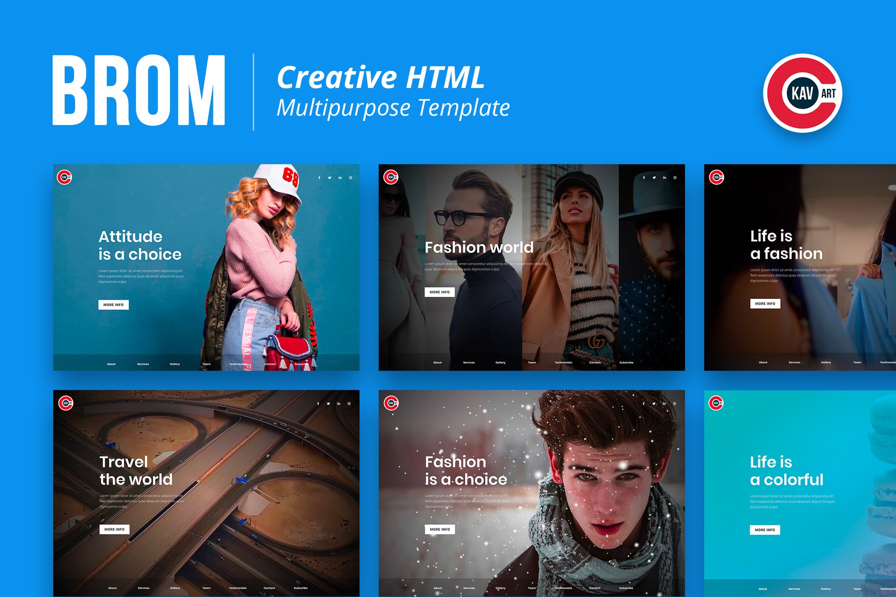Viewport: 896px width, 597px height.
Task: Click Twitter icon in Travel the world preview
Action: click(328, 404)
